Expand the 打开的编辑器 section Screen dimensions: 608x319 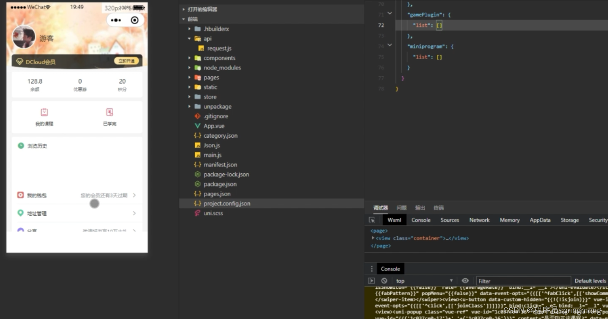184,9
